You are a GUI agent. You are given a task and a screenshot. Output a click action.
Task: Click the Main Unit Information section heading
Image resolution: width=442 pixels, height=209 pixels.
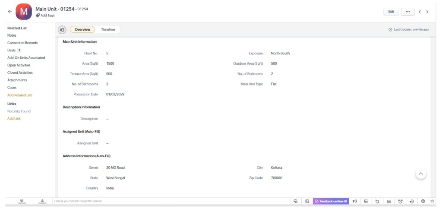(x=79, y=42)
